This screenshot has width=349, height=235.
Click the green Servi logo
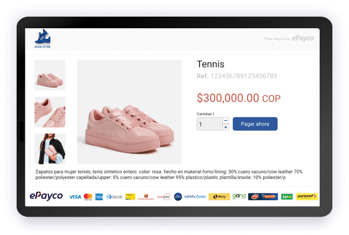[x=287, y=196]
